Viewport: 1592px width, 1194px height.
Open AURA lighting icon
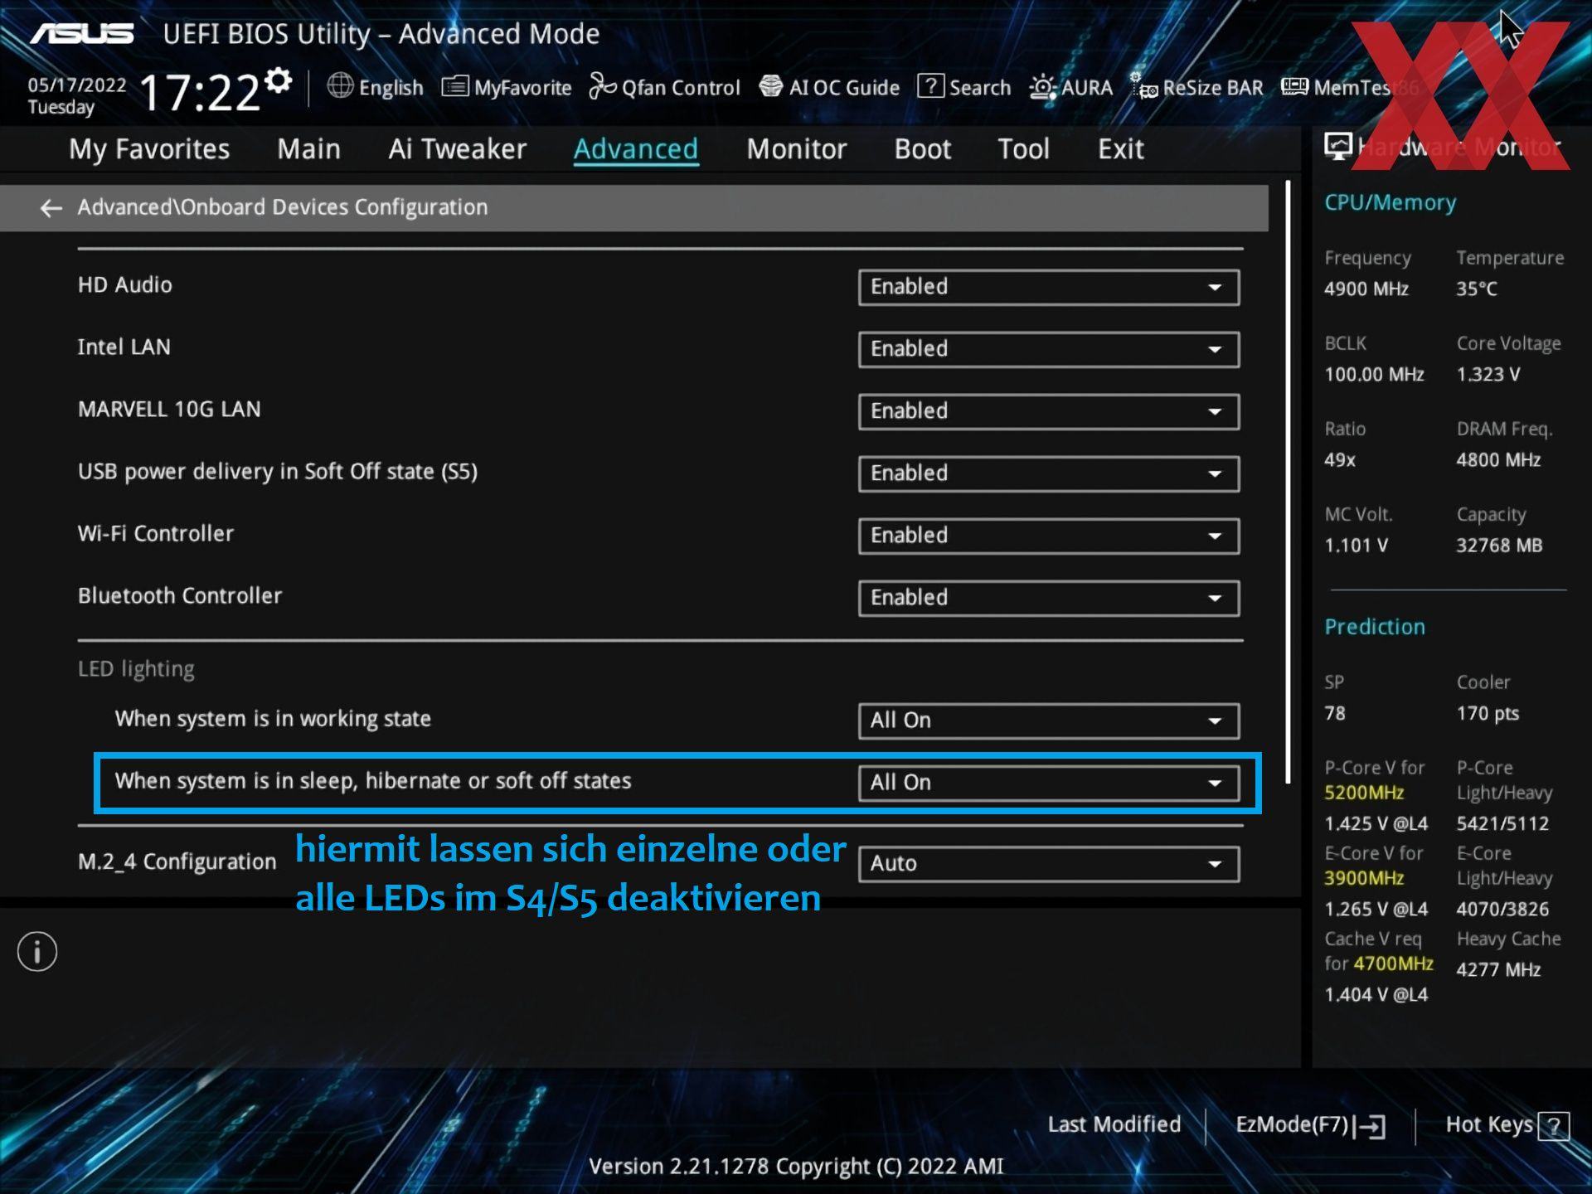pyautogui.click(x=1042, y=87)
